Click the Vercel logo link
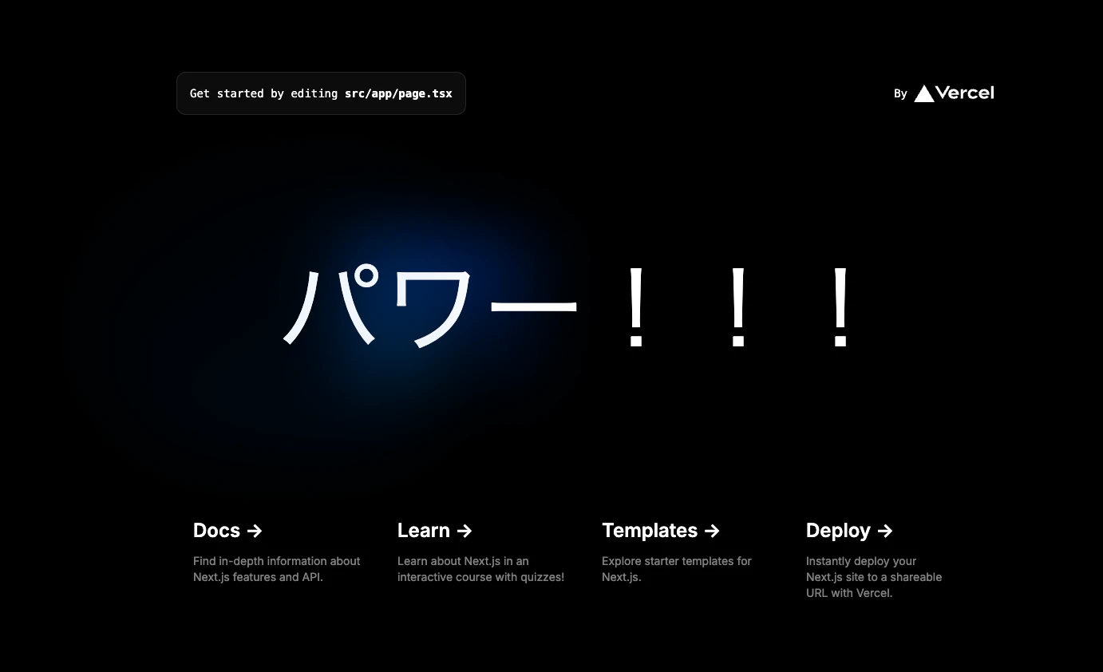The width and height of the screenshot is (1103, 672). (954, 93)
